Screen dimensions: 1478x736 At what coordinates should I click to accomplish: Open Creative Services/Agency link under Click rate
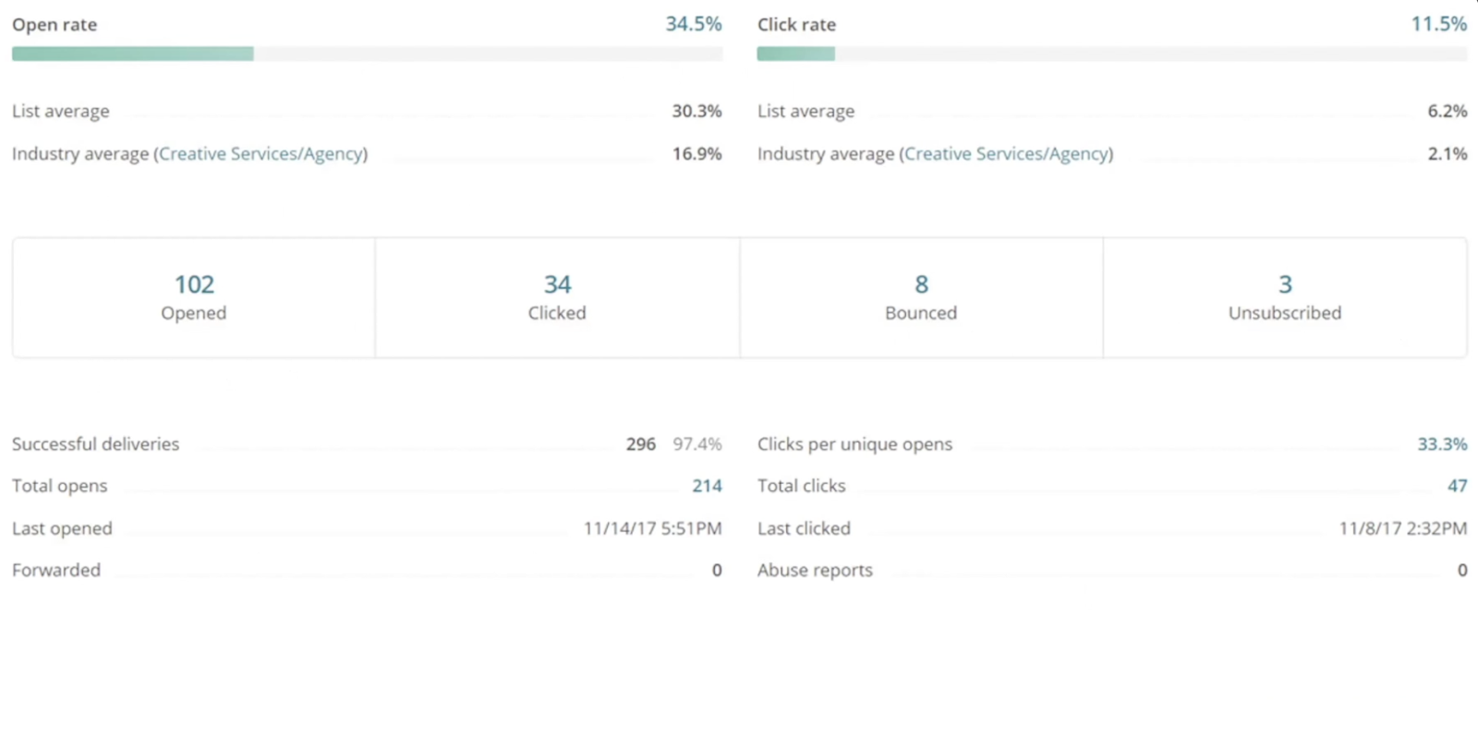coord(1008,153)
